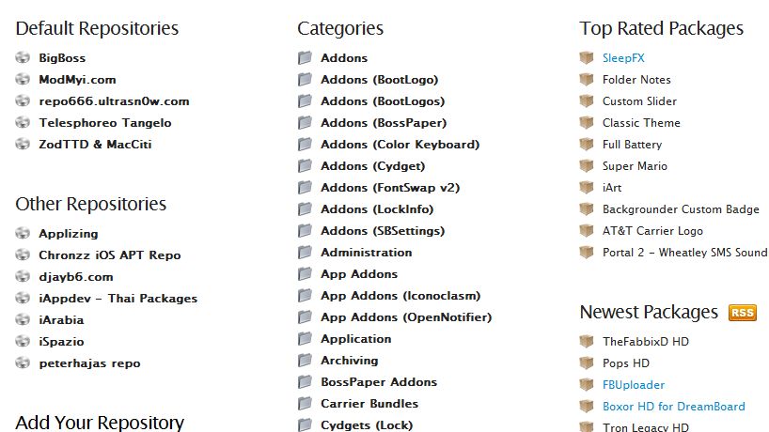Open the Boxor HD for DreamBoard link
This screenshot has height=432, width=769.
(x=673, y=407)
